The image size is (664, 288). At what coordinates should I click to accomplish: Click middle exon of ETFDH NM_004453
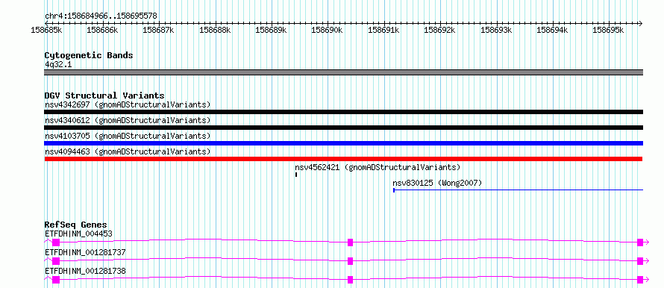(350, 242)
